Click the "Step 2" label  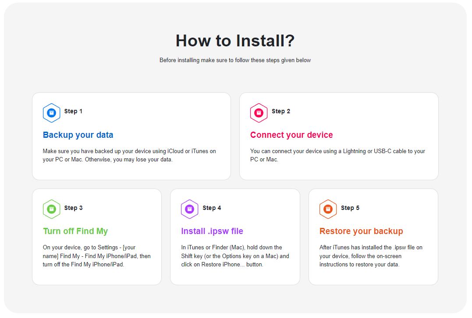(x=281, y=111)
